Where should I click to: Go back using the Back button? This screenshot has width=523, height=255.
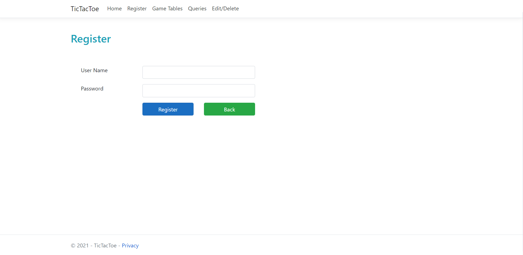229,109
